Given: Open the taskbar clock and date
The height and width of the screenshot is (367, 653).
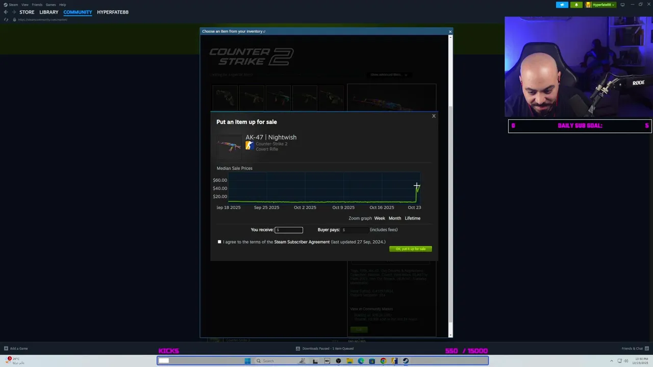Looking at the screenshot, I should click(641, 361).
